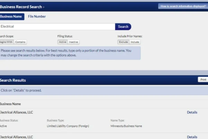The height and width of the screenshot is (139, 208).
Task: Click the Search Results section header
Action: tap(13, 80)
